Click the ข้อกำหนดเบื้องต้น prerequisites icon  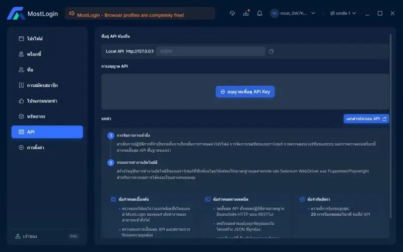[113, 199]
